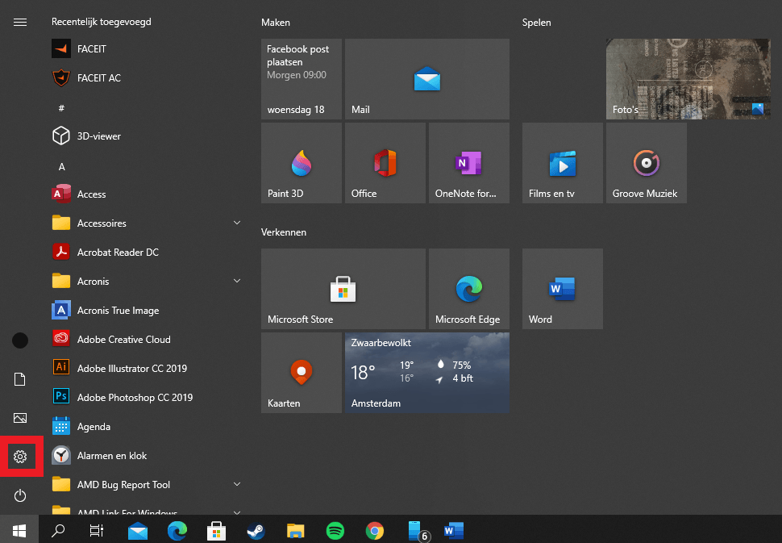782x543 pixels.
Task: Select the Spelen group title
Action: tap(537, 23)
